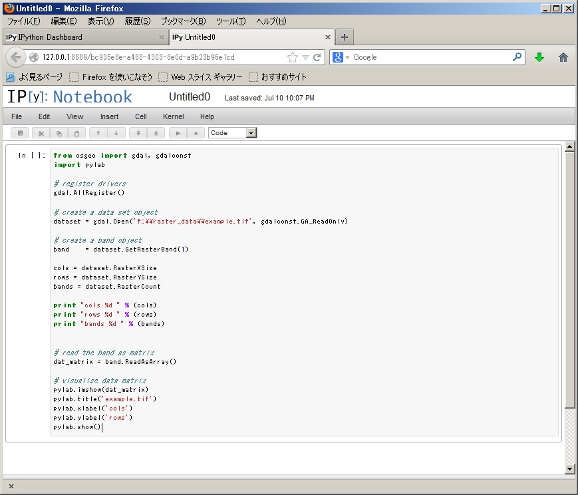Image resolution: width=578 pixels, height=495 pixels.
Task: Open the Google search engine selector dropdown
Action: click(341, 57)
